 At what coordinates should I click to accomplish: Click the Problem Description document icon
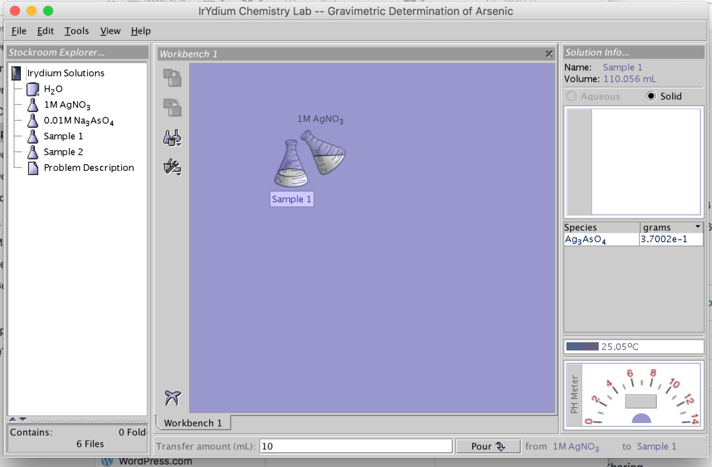point(33,168)
